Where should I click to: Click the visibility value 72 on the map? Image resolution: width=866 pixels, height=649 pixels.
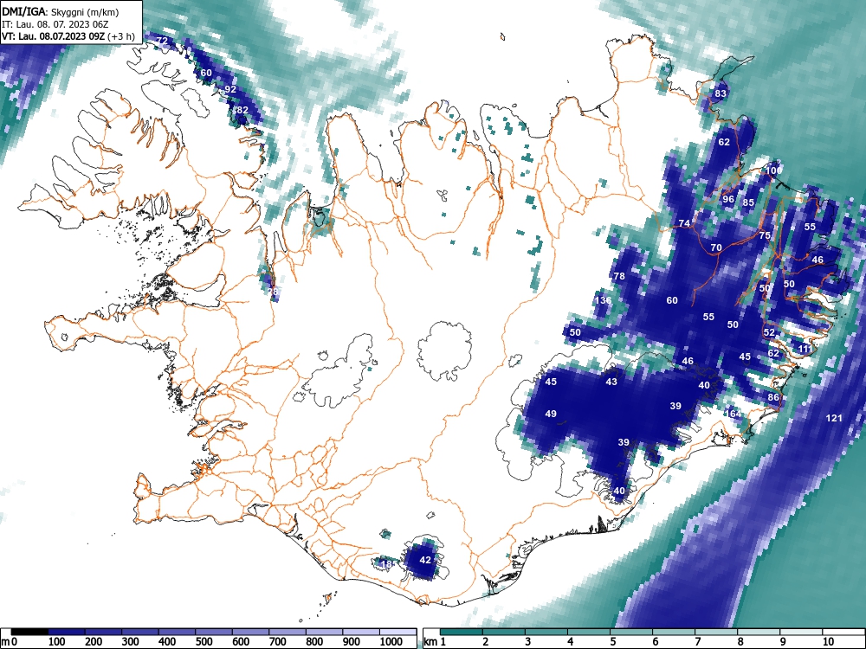[162, 41]
